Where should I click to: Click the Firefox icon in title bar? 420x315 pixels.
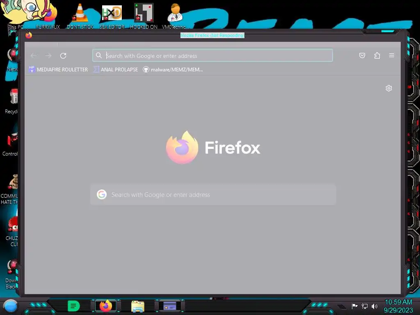pos(29,35)
